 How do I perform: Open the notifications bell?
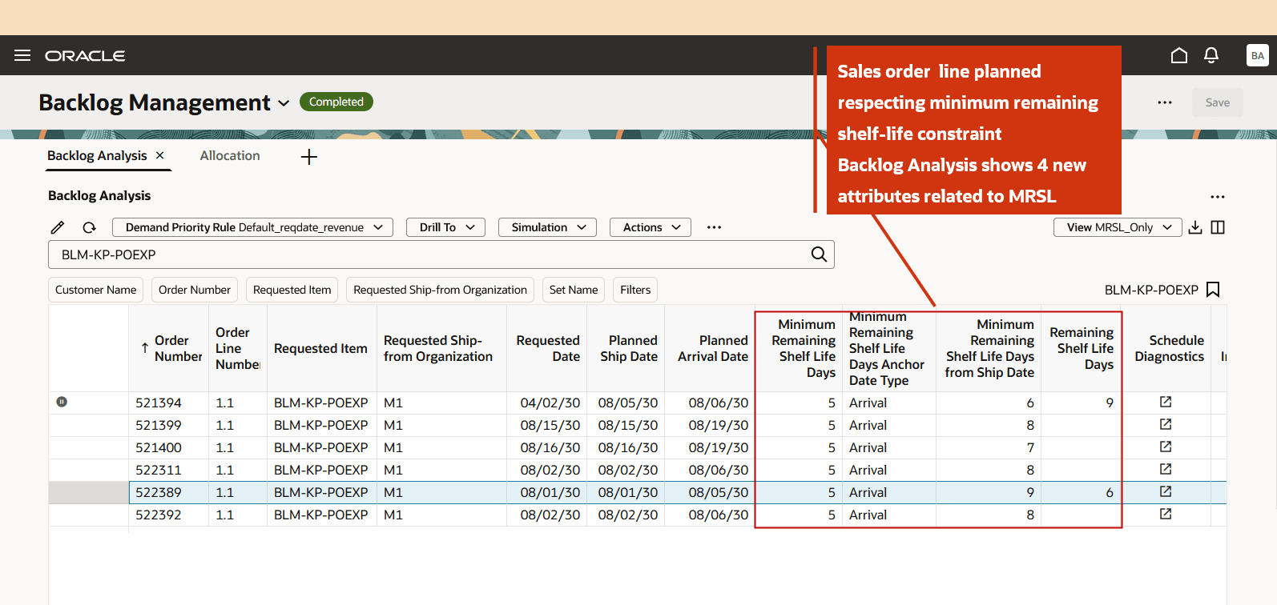1211,55
